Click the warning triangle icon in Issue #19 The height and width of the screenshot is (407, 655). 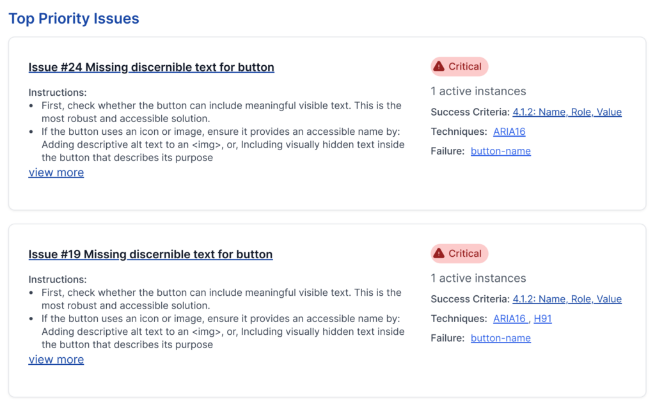438,254
